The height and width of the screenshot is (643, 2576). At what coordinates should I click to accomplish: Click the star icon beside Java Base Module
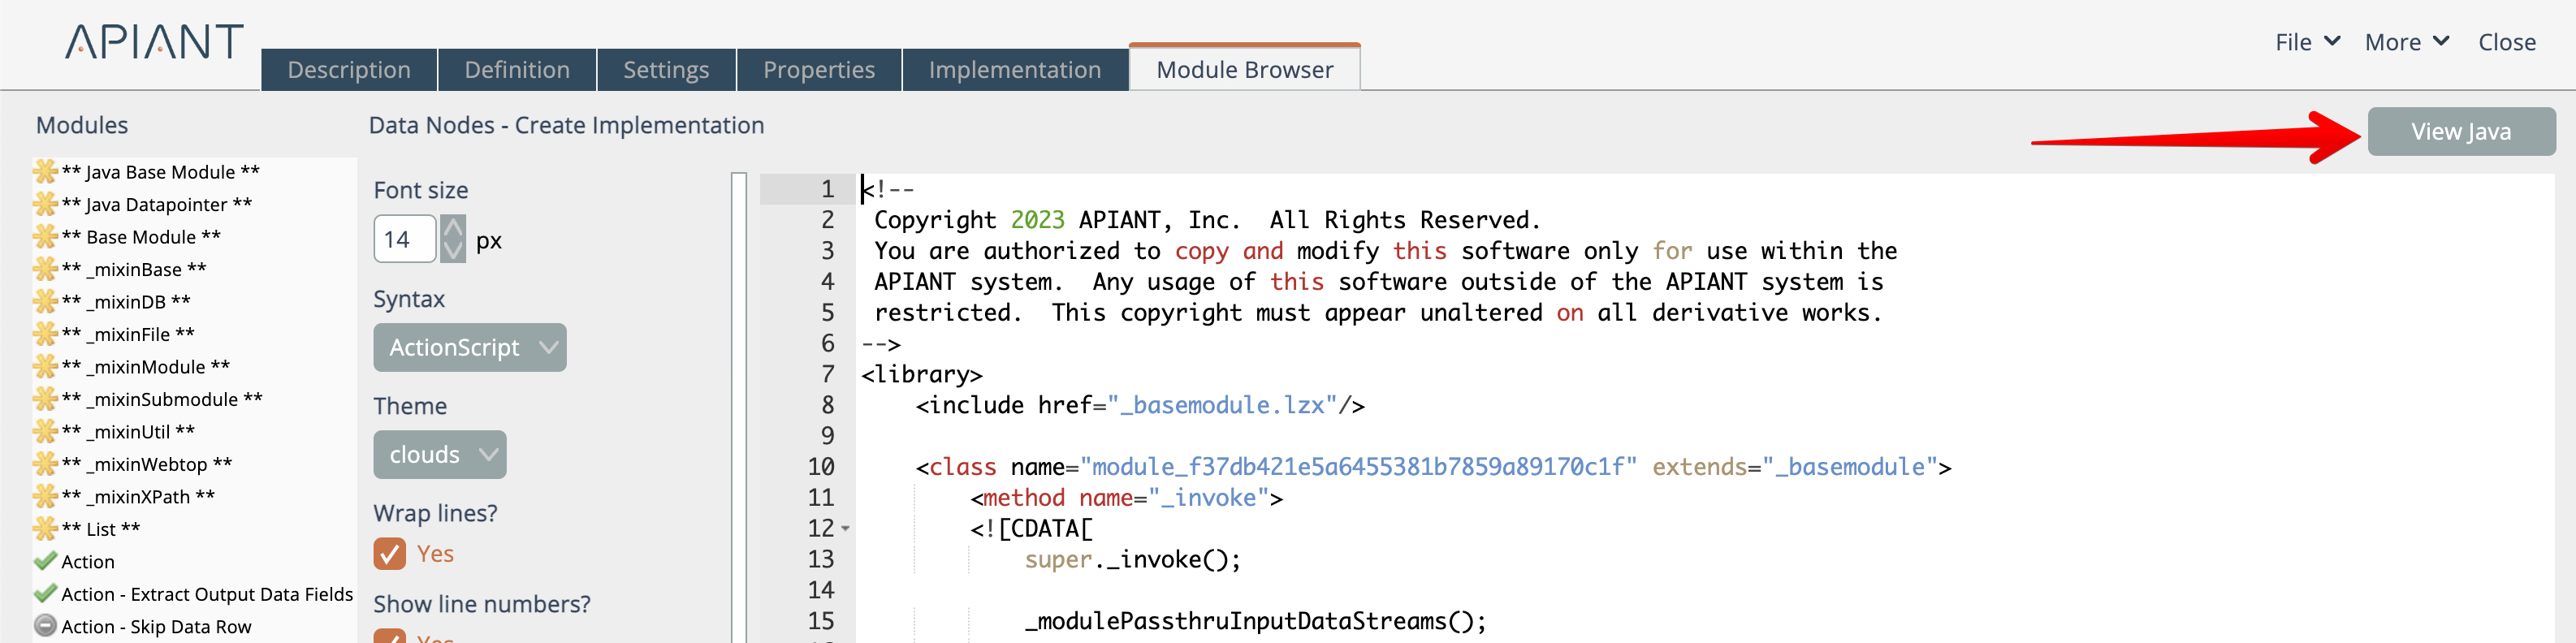tap(45, 172)
